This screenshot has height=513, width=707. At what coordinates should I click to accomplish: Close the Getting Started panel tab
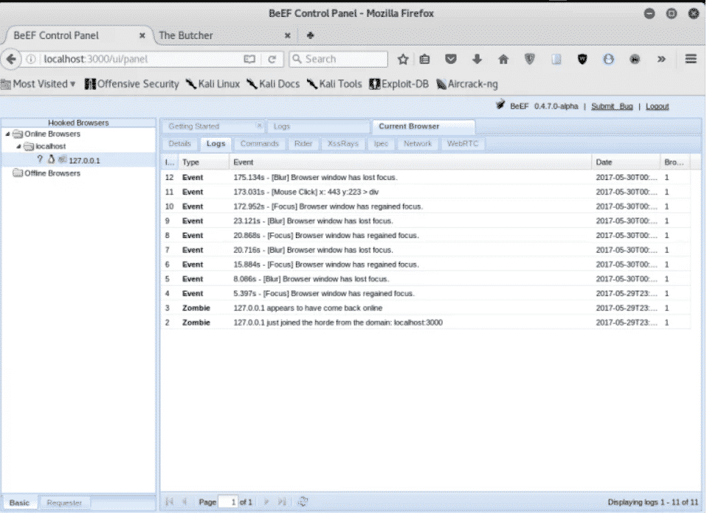click(x=259, y=126)
